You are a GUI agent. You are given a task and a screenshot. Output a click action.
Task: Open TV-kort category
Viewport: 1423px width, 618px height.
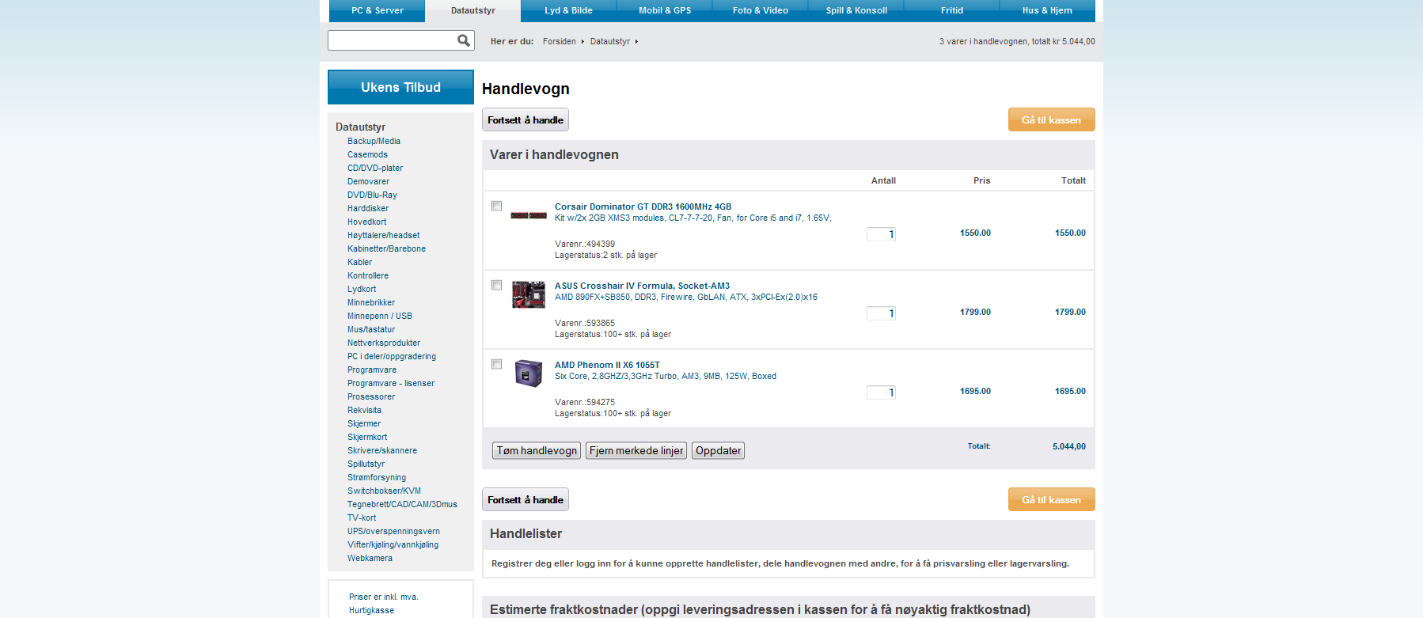coord(362,518)
